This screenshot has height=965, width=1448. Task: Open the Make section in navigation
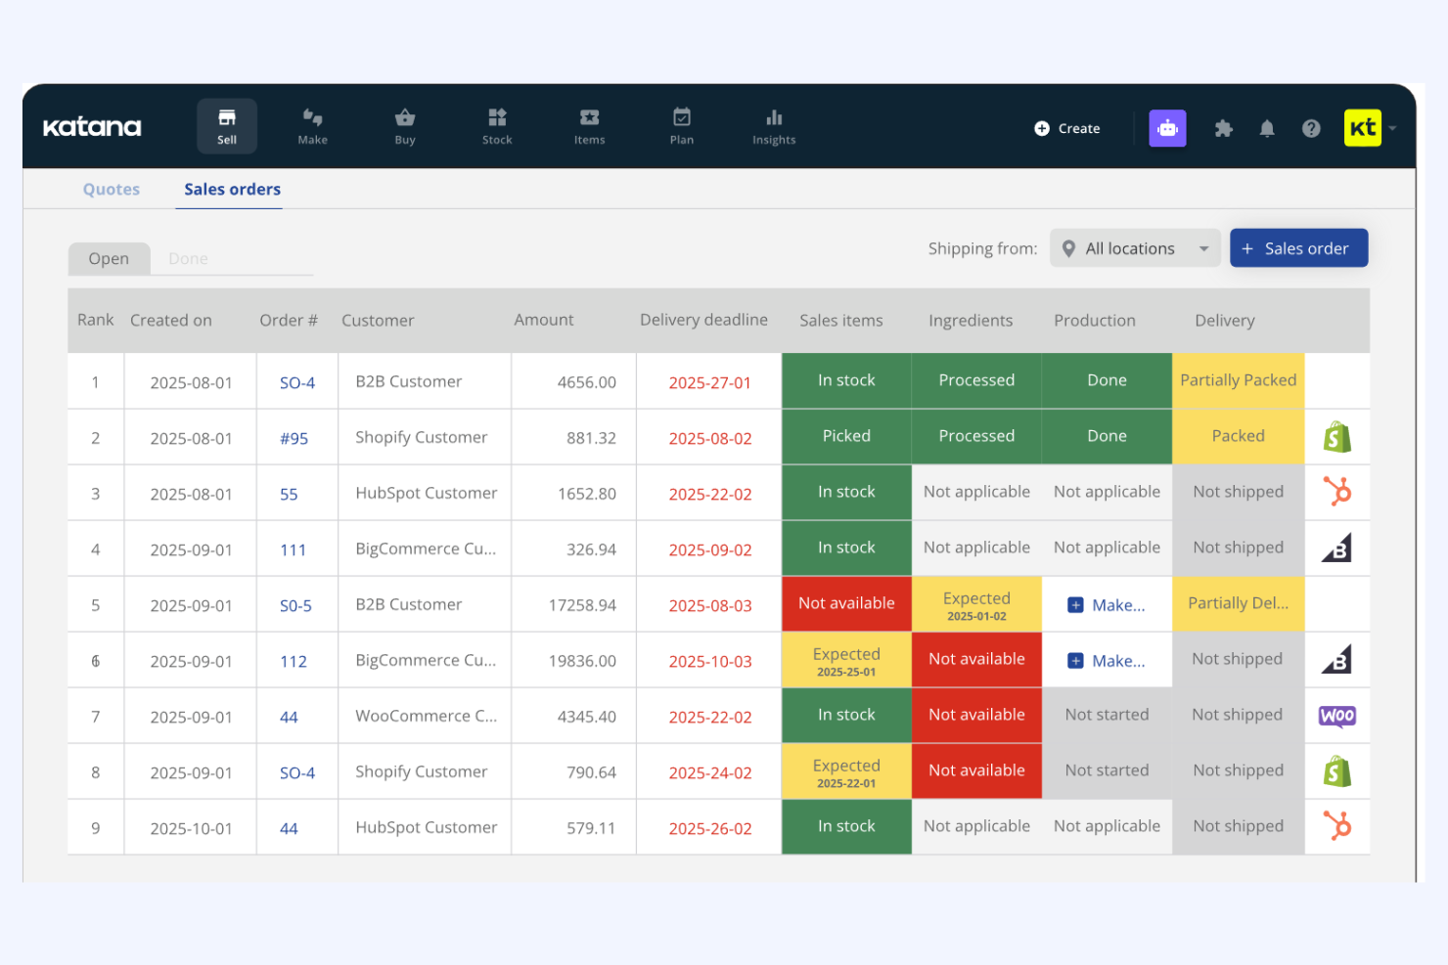click(312, 126)
